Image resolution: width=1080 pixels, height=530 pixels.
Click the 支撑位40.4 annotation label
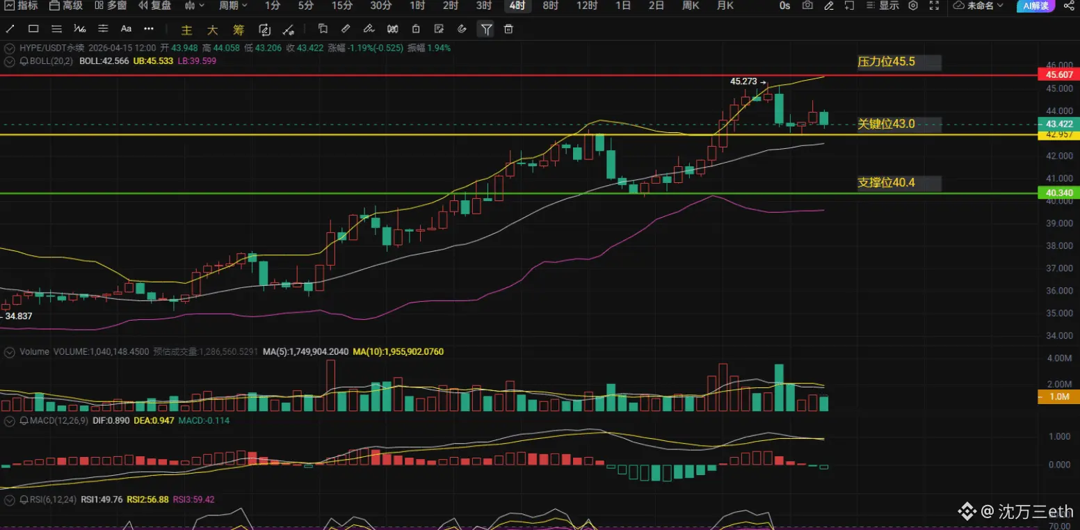click(x=898, y=183)
